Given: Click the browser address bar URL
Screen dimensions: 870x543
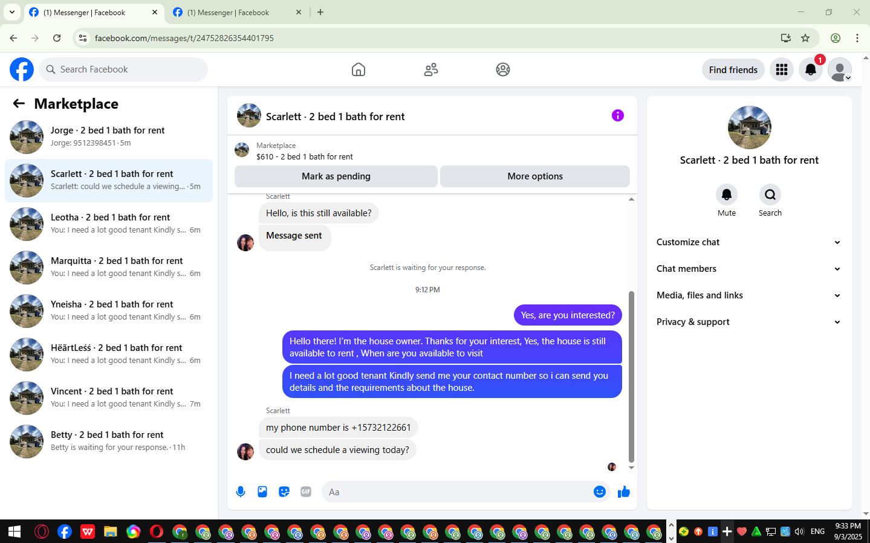Looking at the screenshot, I should pyautogui.click(x=184, y=38).
